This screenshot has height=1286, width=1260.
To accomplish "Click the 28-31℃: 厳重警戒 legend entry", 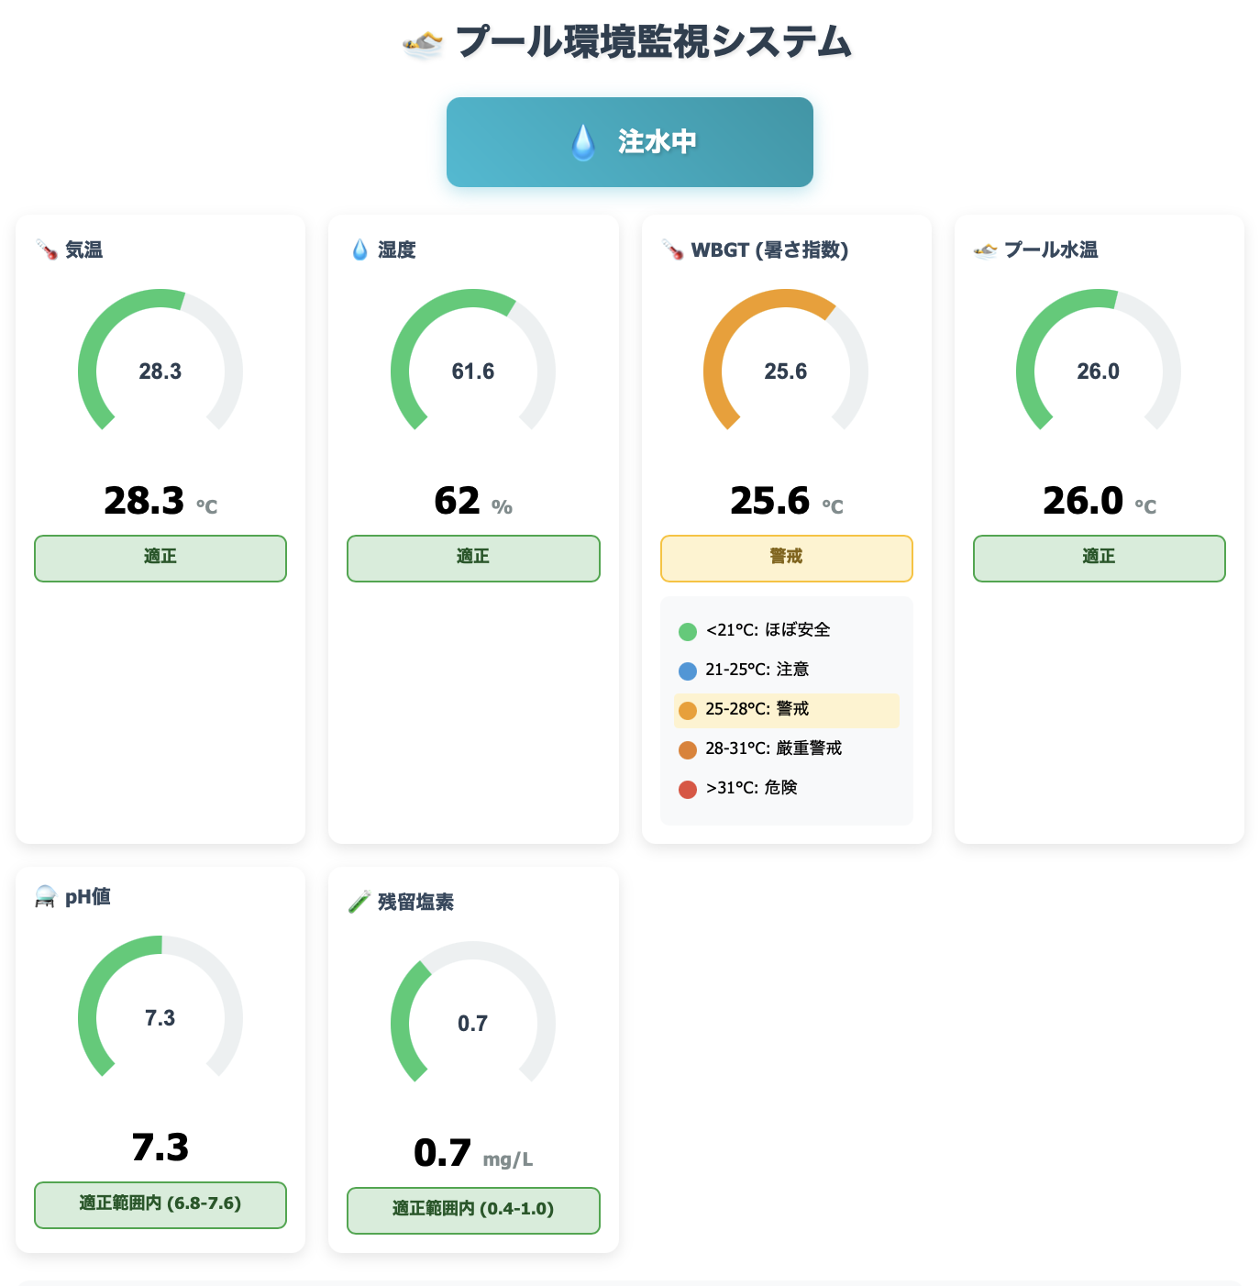I will [x=773, y=749].
